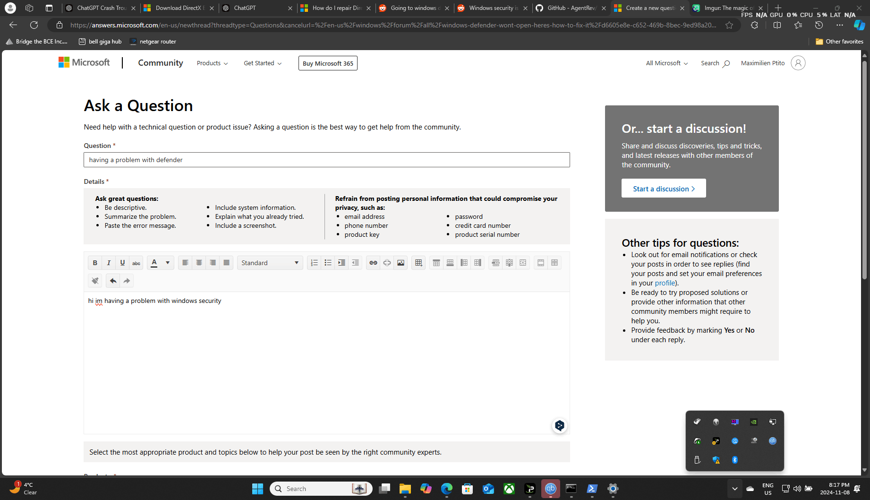Image resolution: width=870 pixels, height=500 pixels.
Task: Center align the text
Action: pos(199,263)
